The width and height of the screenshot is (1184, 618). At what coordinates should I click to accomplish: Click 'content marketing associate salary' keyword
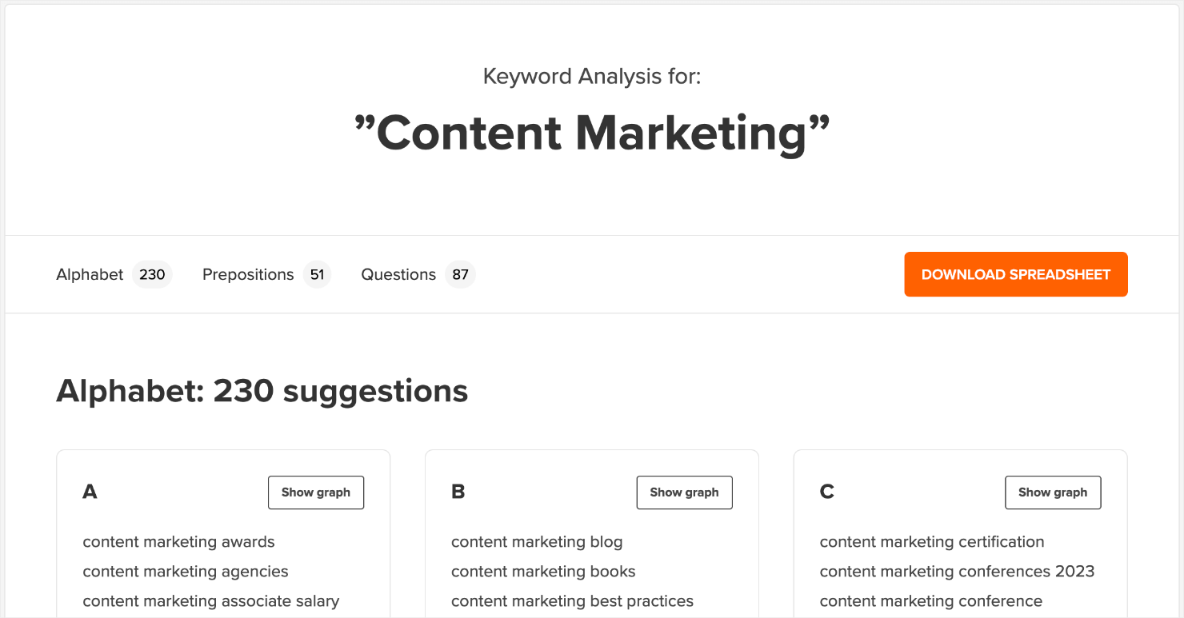point(211,600)
